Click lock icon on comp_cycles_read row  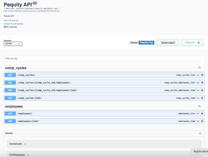point(202,97)
